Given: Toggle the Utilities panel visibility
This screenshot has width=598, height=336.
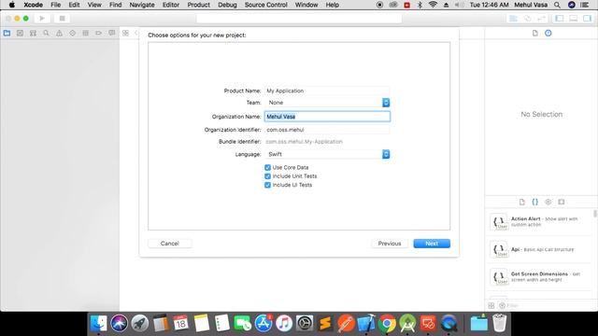Looking at the screenshot, I should point(587,19).
